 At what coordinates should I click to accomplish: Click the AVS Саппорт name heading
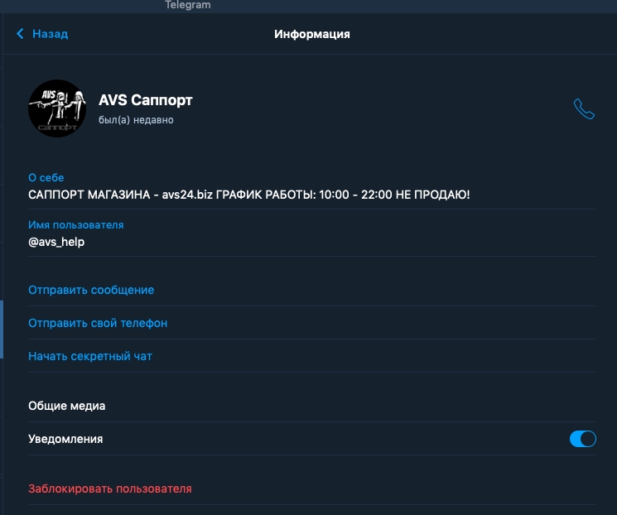click(146, 100)
